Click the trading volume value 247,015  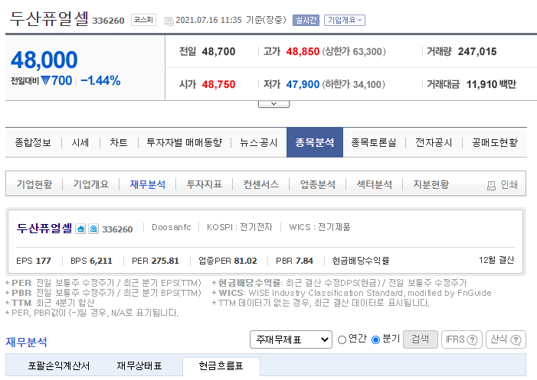pyautogui.click(x=477, y=51)
